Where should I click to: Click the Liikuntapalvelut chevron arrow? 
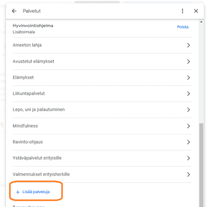[x=188, y=94]
